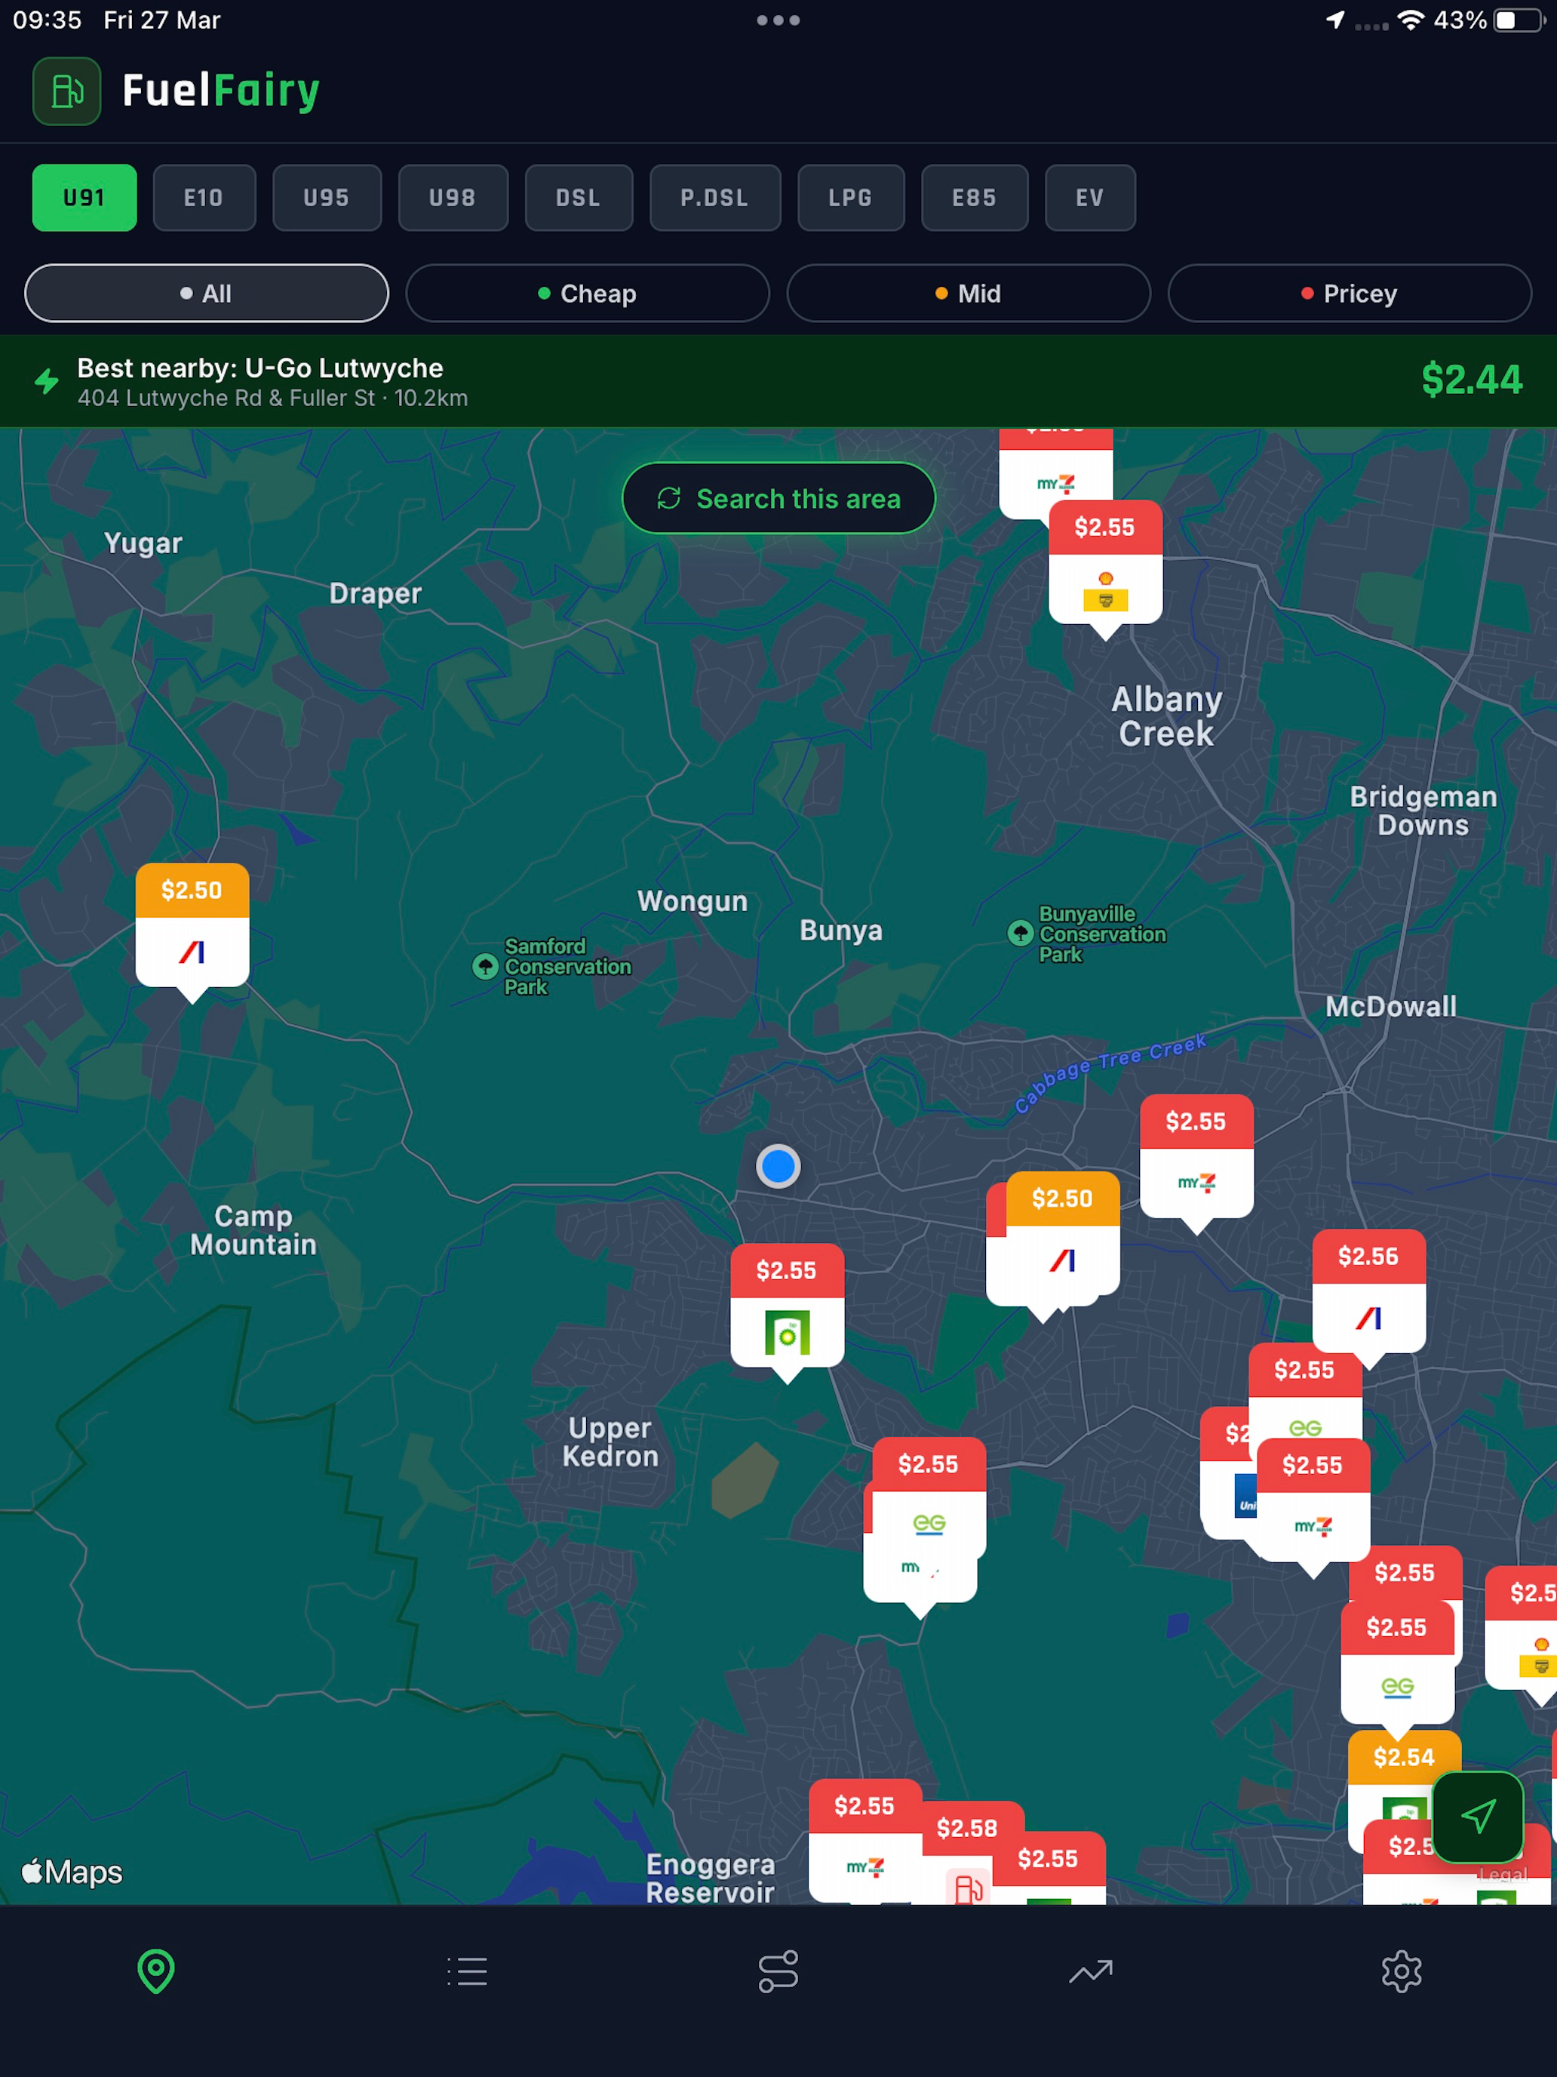Screen dimensions: 1557x2077
Task: Tap the Yugar map label
Action: pyautogui.click(x=143, y=543)
